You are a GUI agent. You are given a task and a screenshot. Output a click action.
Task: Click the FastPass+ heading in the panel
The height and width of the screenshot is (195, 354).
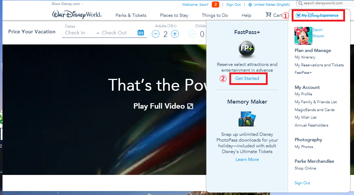pos(247,32)
